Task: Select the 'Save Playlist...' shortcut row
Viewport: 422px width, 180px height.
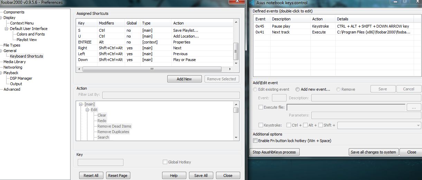Action: 155,30
